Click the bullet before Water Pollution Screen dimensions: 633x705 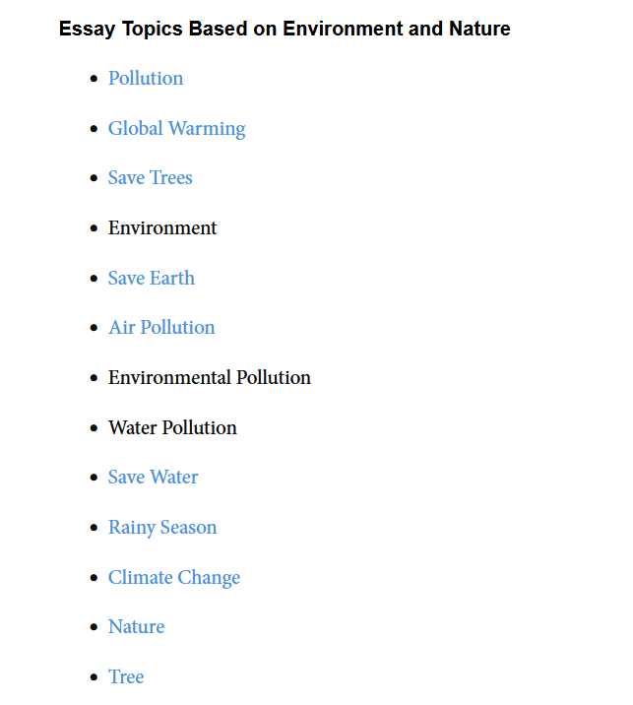click(94, 428)
